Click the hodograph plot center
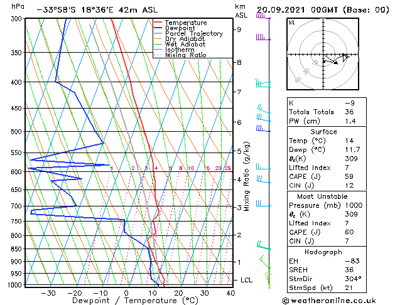Image resolution: width=395 pixels, height=305 pixels. coord(323,55)
